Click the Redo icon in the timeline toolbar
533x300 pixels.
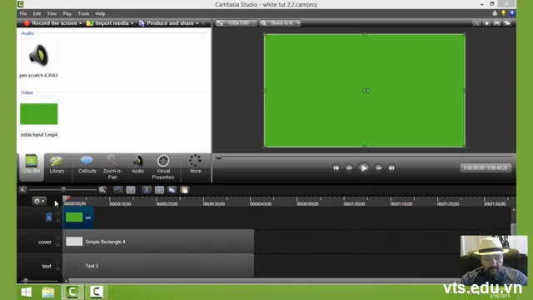(x=131, y=190)
